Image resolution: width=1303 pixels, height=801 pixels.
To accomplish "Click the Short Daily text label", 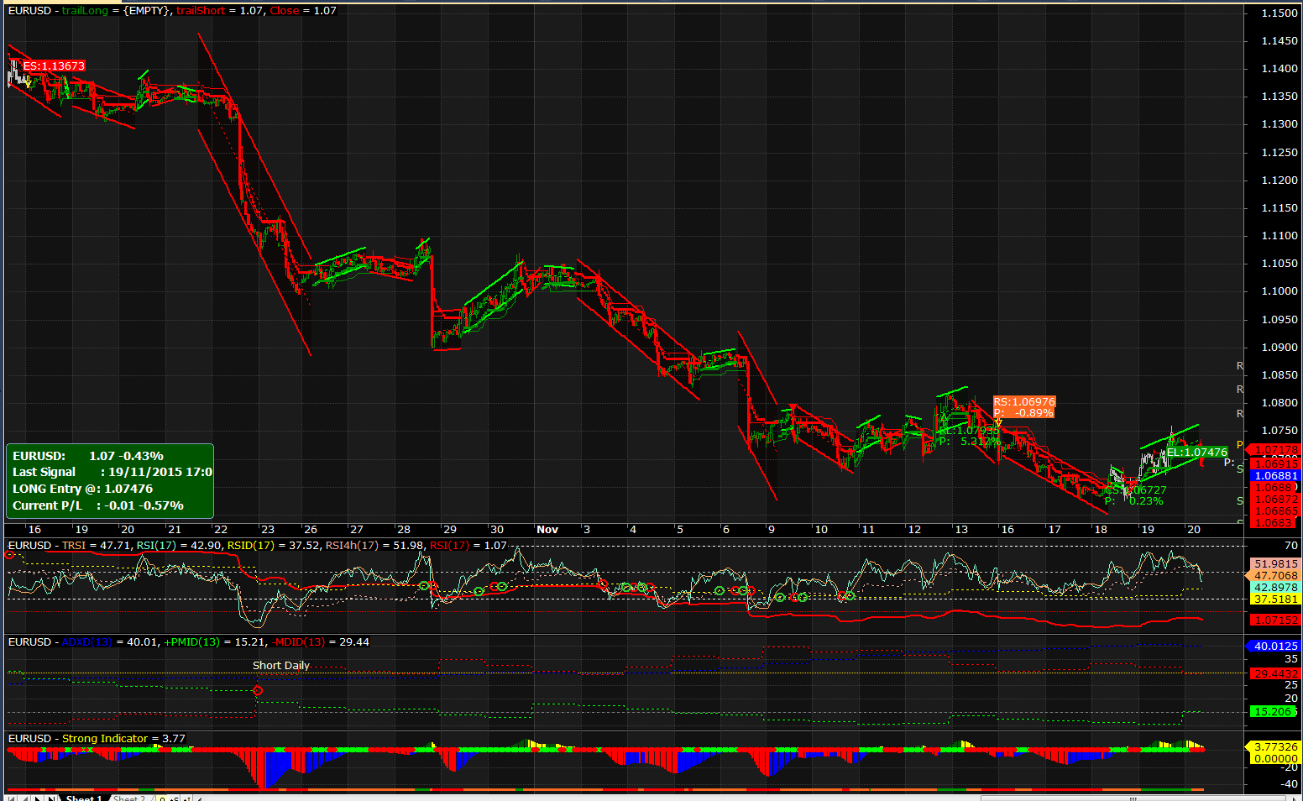I will (281, 666).
